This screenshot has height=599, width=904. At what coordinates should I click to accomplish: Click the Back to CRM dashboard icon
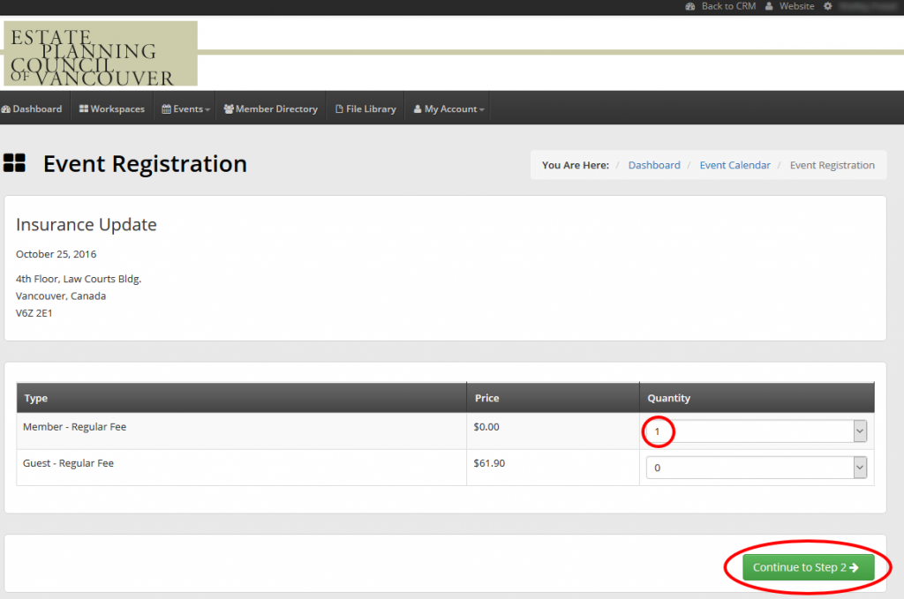click(x=690, y=6)
